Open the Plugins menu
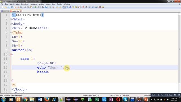 tap(60, 4)
